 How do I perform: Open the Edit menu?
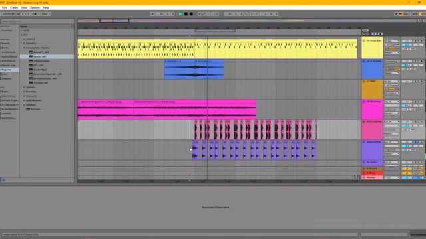tap(5, 7)
